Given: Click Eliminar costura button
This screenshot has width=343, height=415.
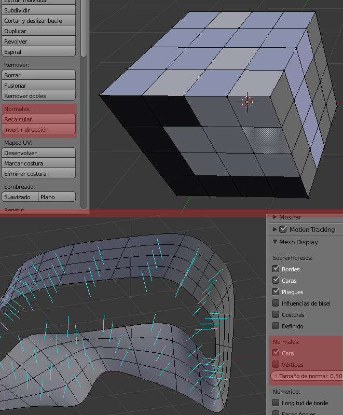Looking at the screenshot, I should [38, 174].
